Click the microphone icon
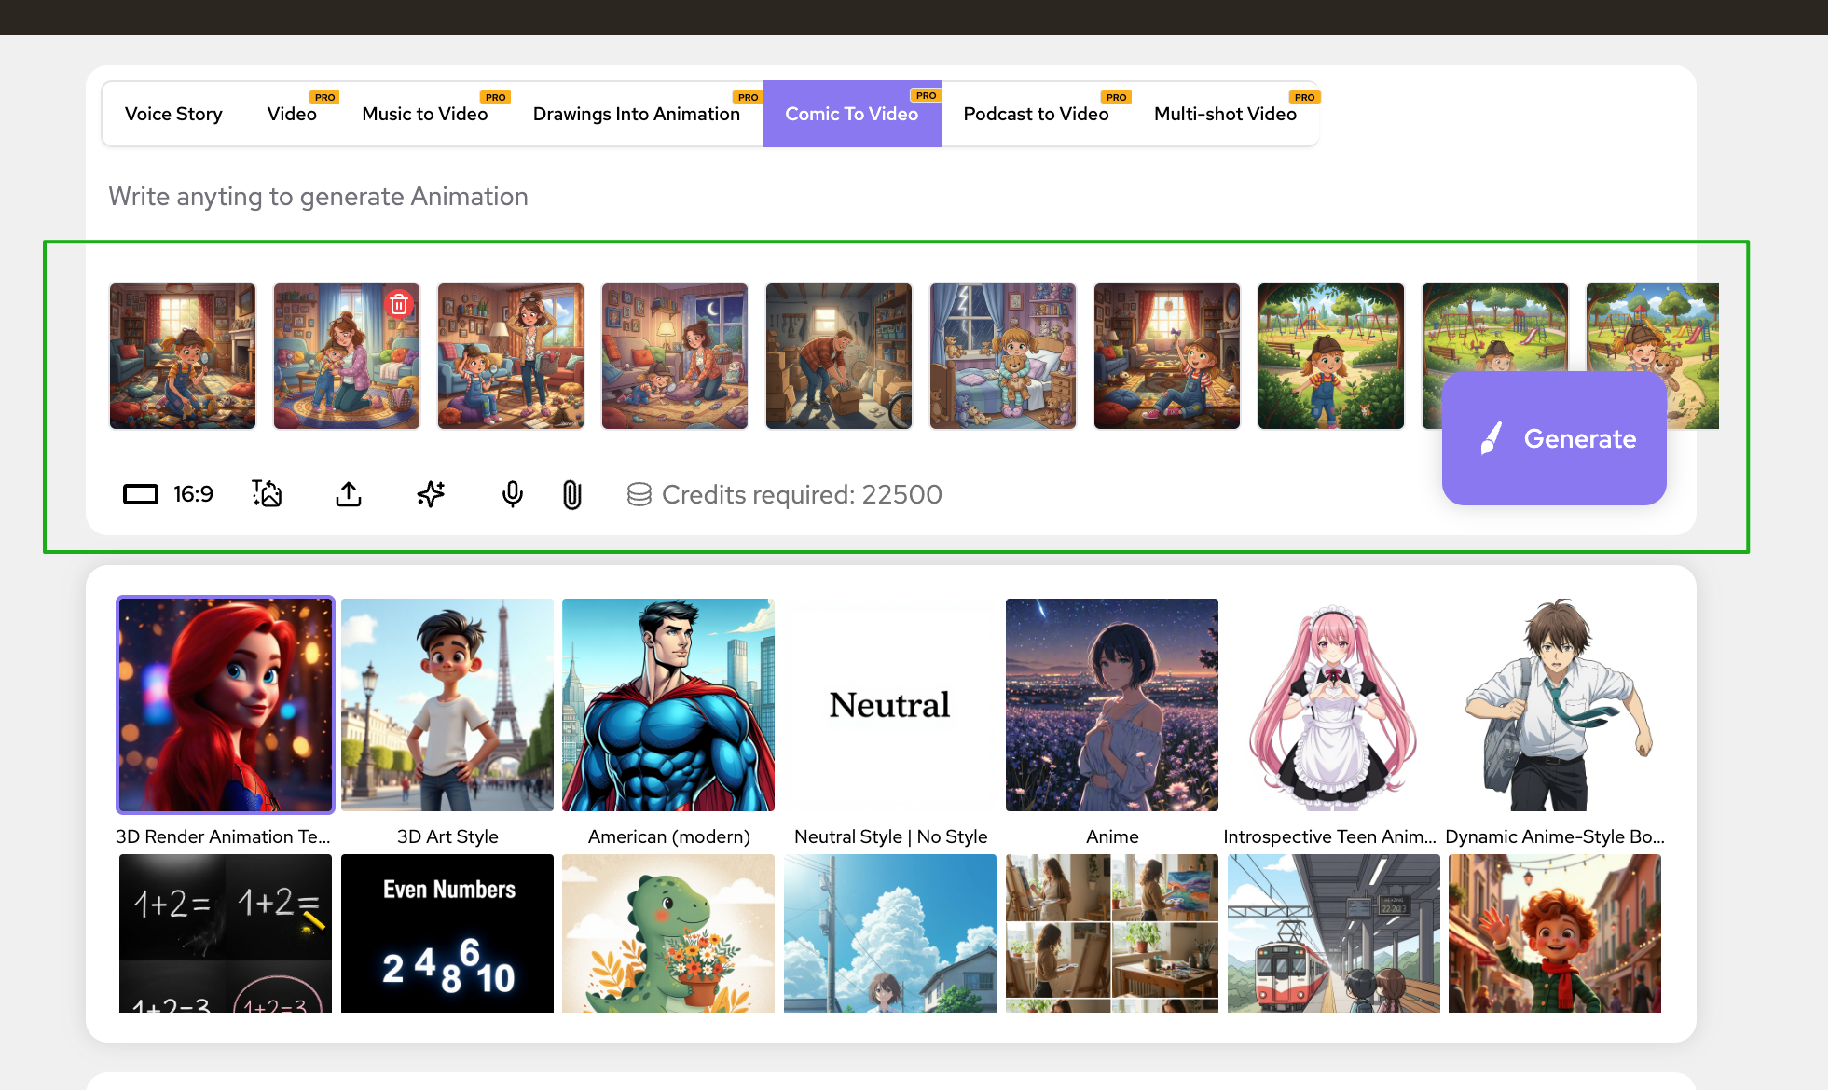 512,493
